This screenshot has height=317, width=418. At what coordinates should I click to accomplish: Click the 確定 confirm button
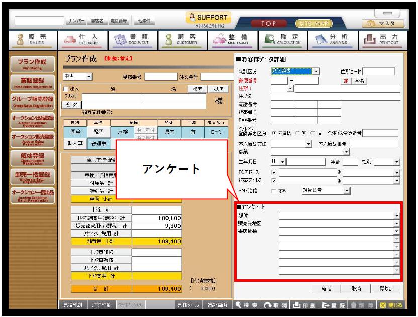coord(326,288)
